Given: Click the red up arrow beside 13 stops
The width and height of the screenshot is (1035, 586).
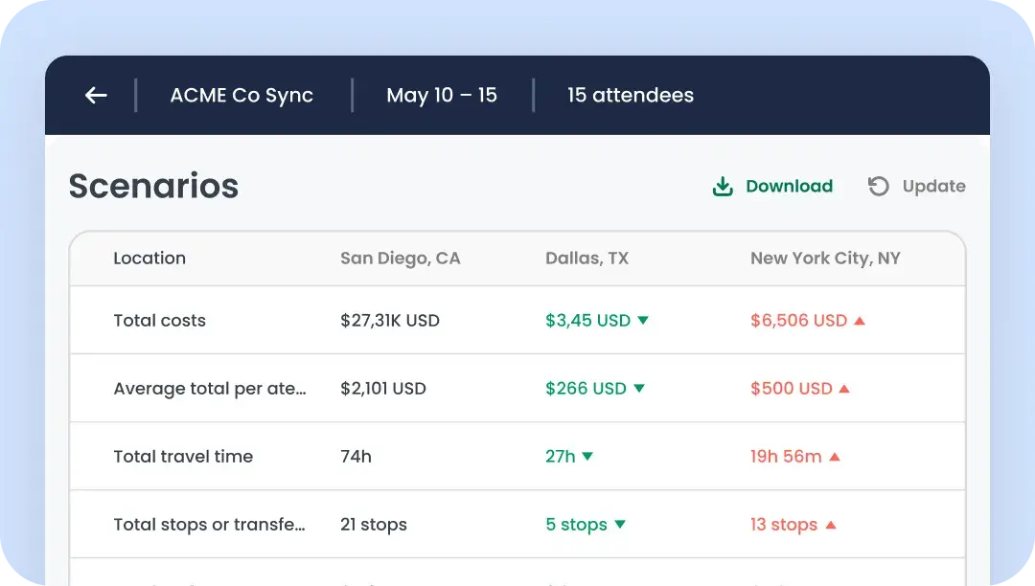Looking at the screenshot, I should click(x=831, y=526).
